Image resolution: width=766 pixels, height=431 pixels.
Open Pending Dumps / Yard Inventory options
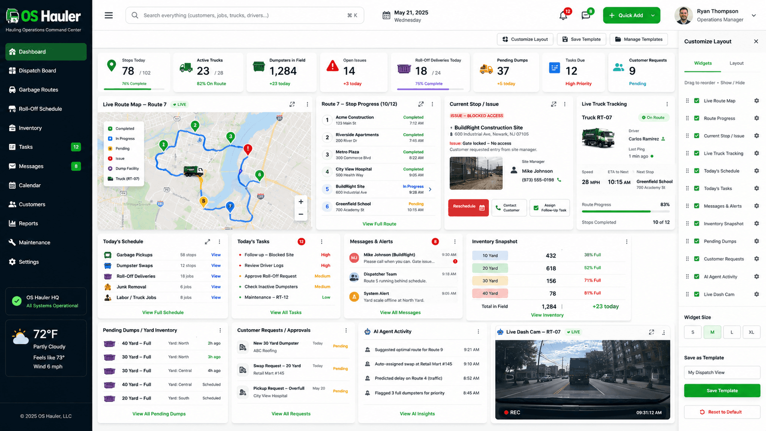(220, 330)
